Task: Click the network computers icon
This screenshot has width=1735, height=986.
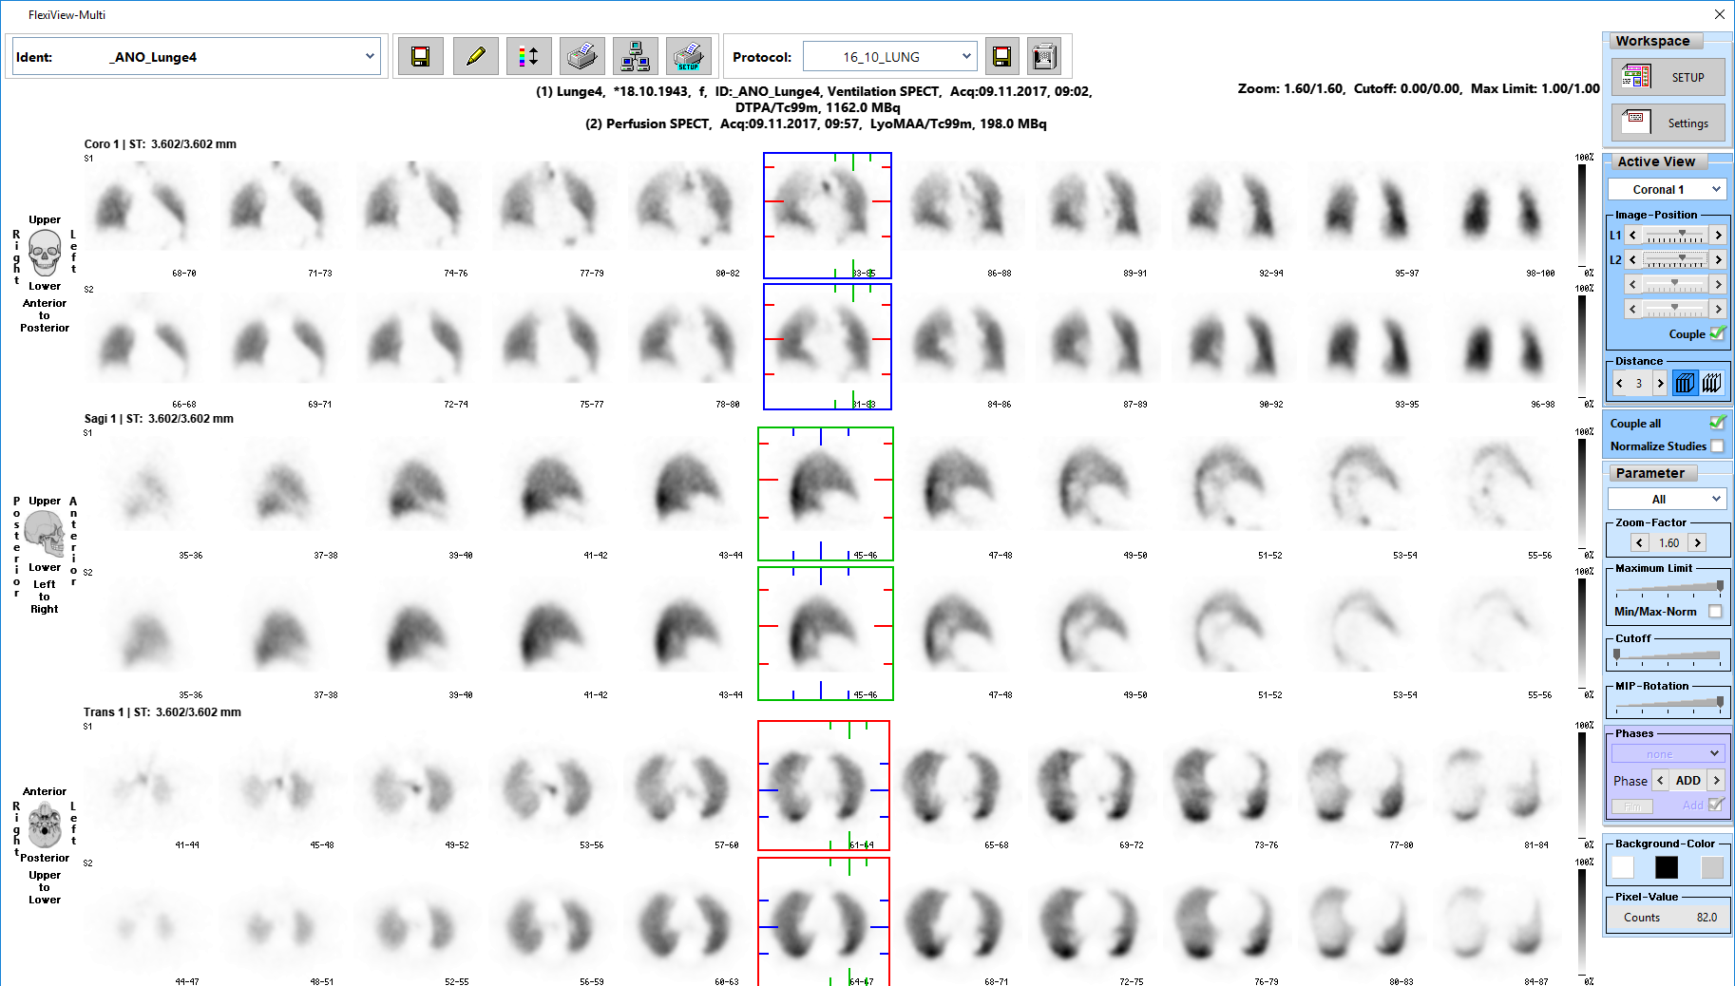Action: [635, 57]
